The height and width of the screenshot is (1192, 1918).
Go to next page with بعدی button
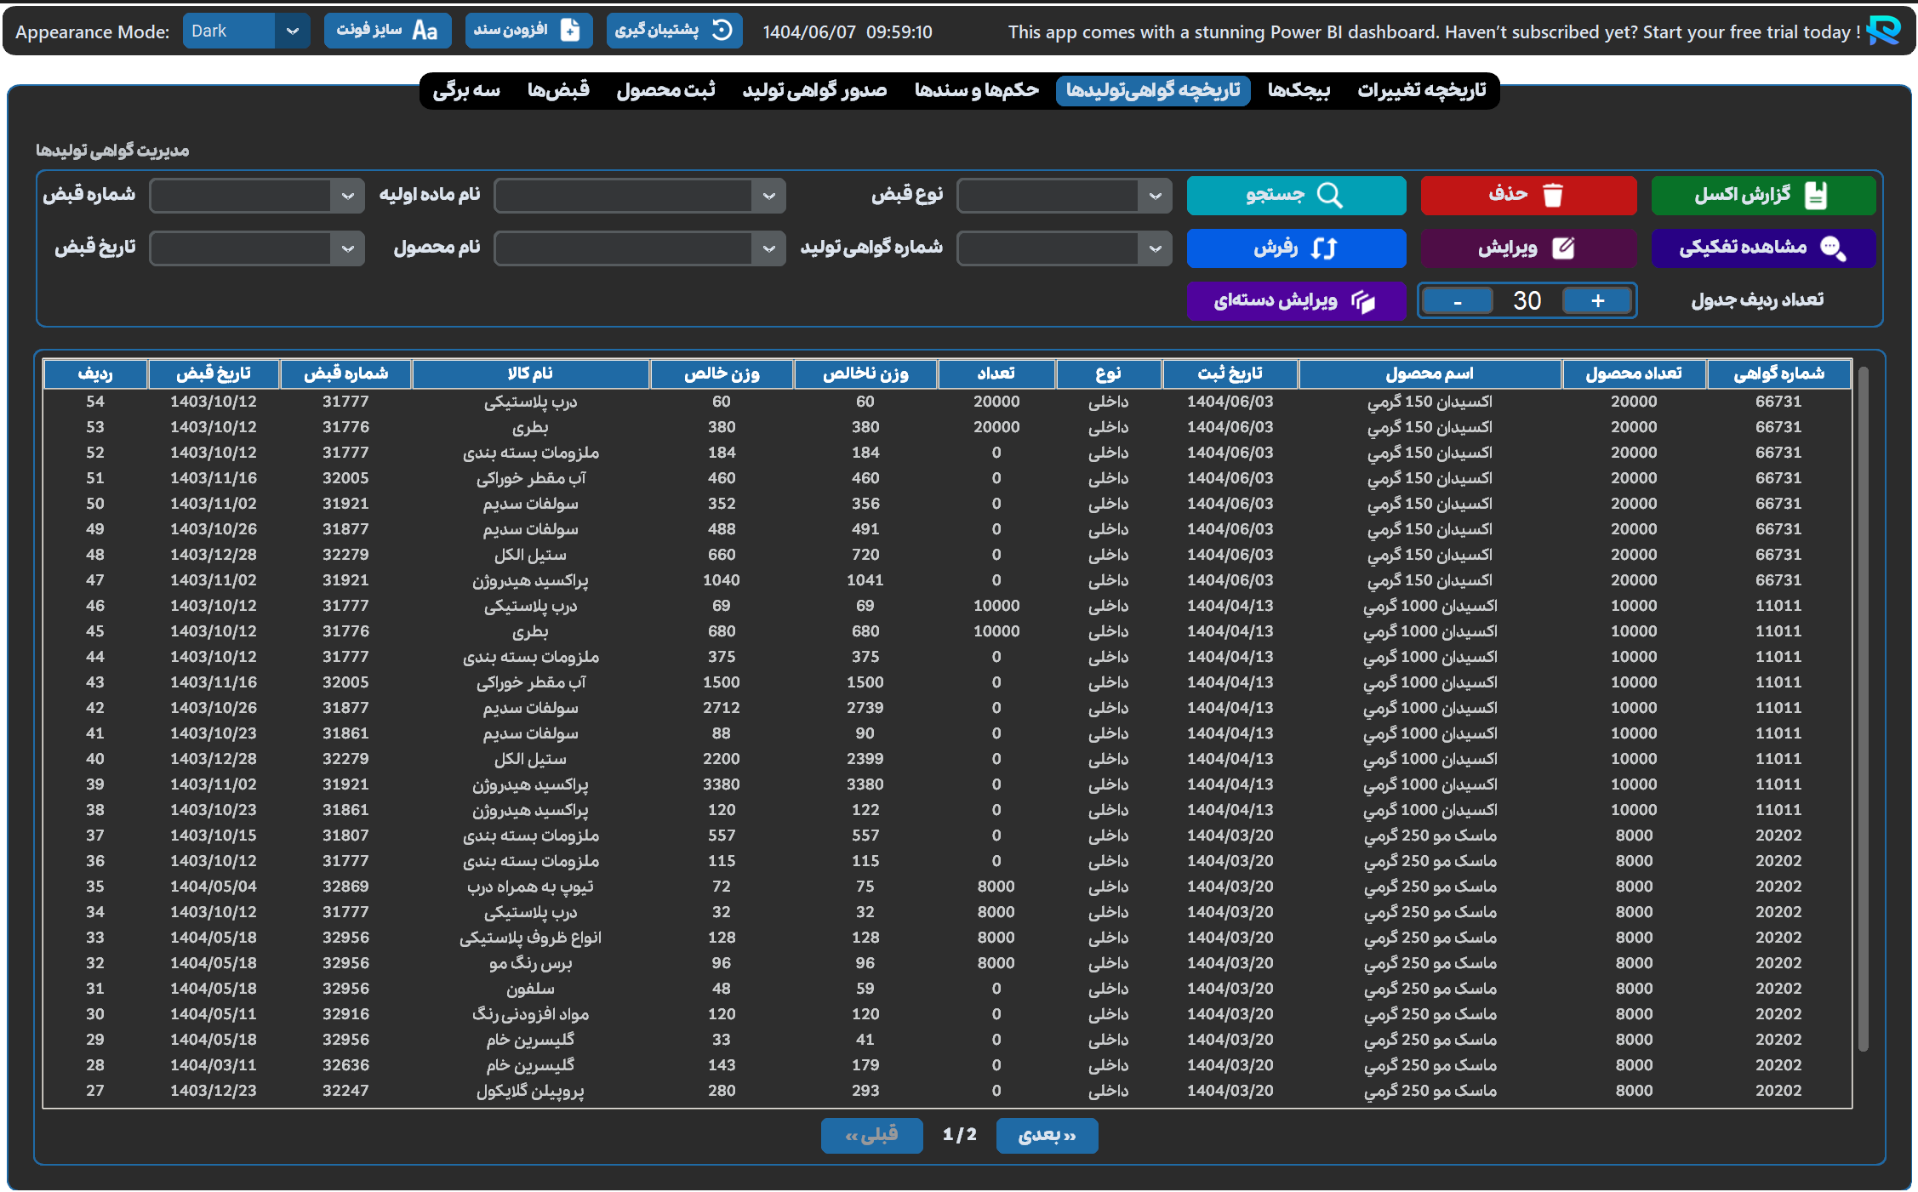tap(1047, 1136)
